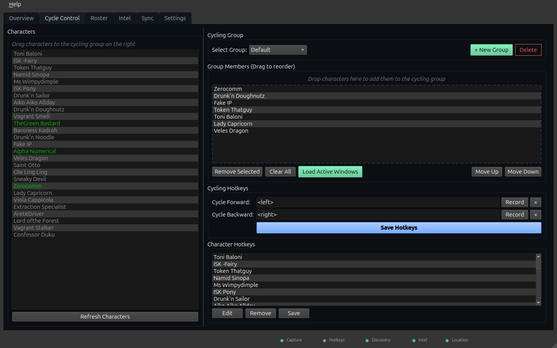This screenshot has width=557, height=348.
Task: Select Aiko Aiko Allday in Characters list
Action: 105,102
